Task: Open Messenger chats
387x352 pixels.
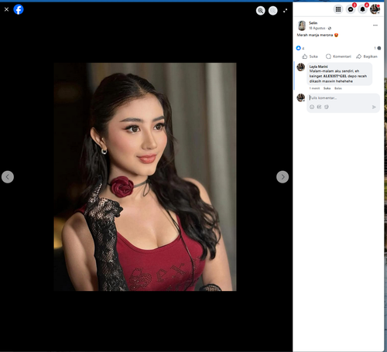Action: [x=351, y=9]
